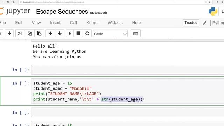Image resolution: width=224 pixels, height=126 pixels.
Task: Click output text You can also join us
Action: (x=57, y=57)
